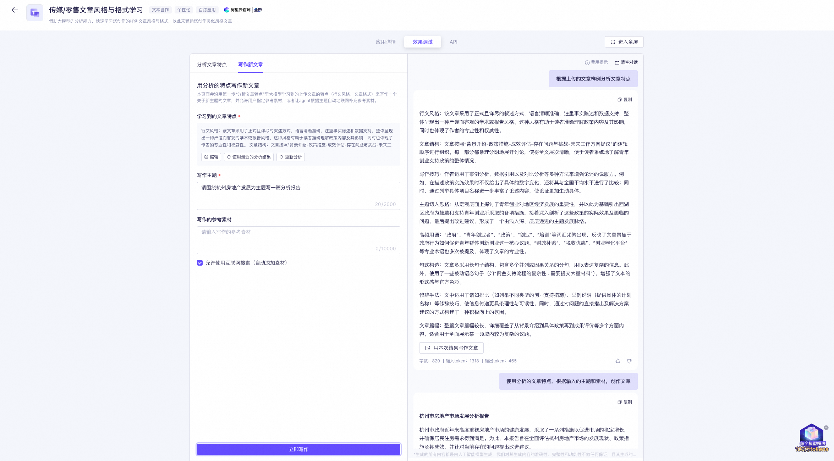
Task: Click the app logo icon
Action: 35,13
